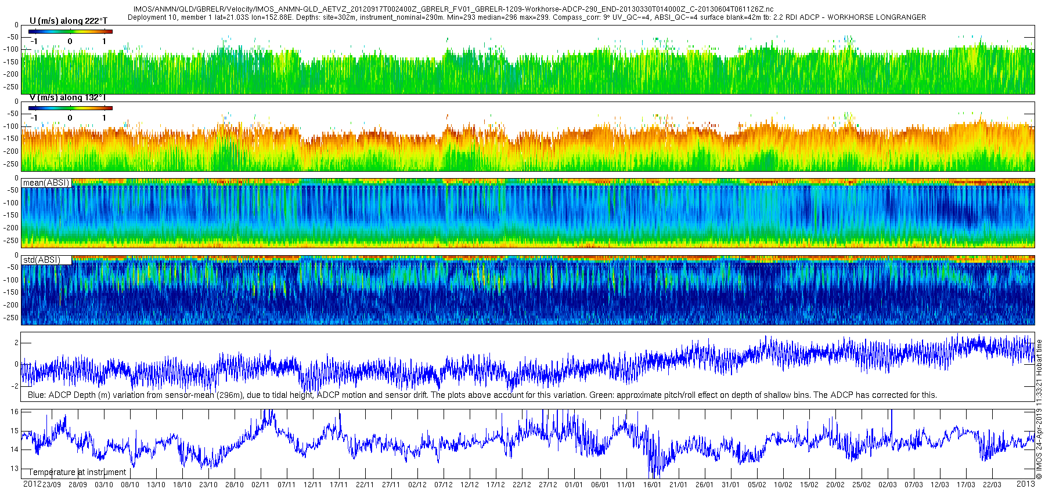This screenshot has width=1045, height=493.
Task: Click the '2012' year label on time axis
Action: coord(32,484)
